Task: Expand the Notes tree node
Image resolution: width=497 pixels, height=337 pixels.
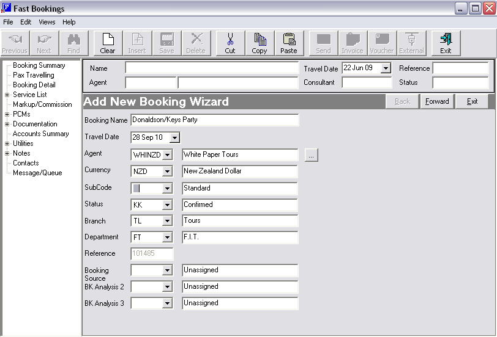Action: pos(7,154)
